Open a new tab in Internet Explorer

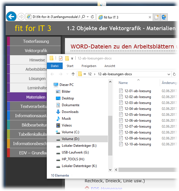click(156, 17)
